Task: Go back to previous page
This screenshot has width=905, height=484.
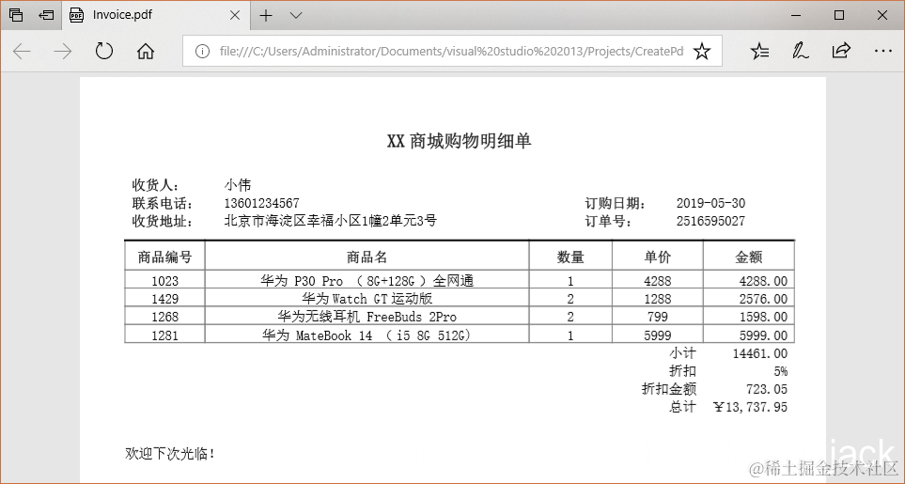Action: 22,52
